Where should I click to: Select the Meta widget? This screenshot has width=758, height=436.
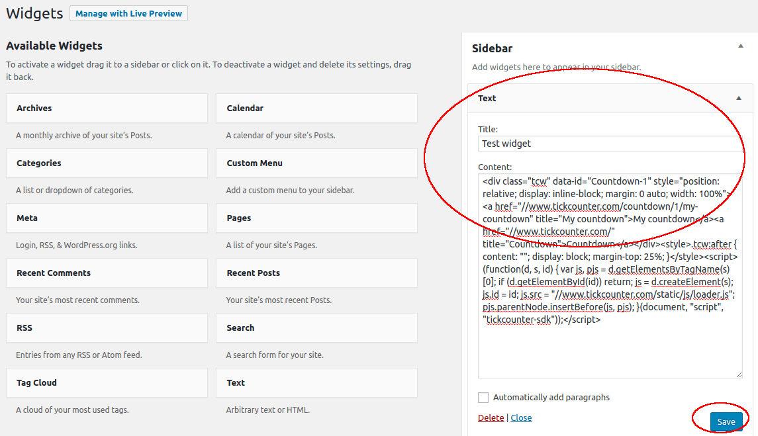[107, 218]
